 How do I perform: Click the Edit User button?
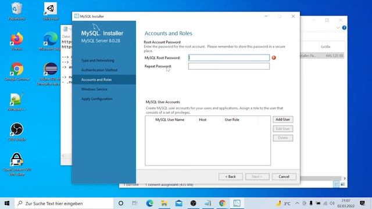point(283,129)
